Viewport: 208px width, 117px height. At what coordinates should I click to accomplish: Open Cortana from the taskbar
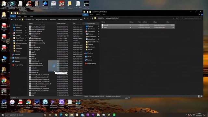(45, 115)
